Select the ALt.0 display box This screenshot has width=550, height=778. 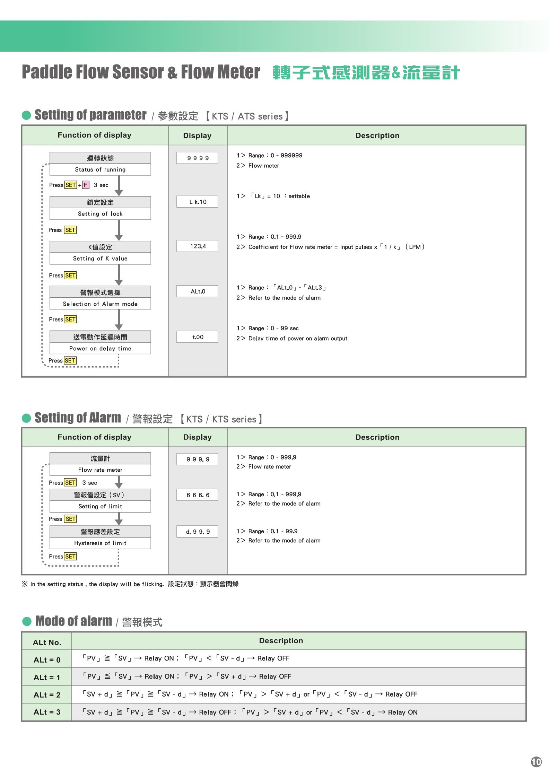tap(197, 291)
